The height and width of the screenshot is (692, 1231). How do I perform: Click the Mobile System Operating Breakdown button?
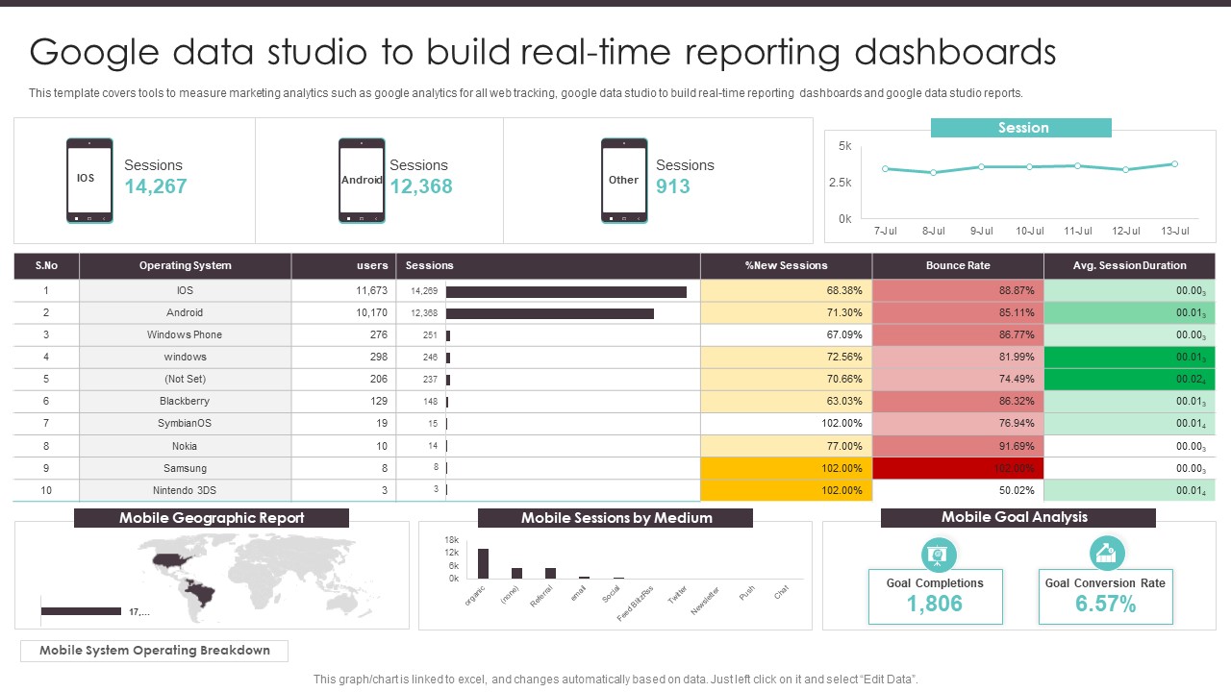[x=154, y=651]
